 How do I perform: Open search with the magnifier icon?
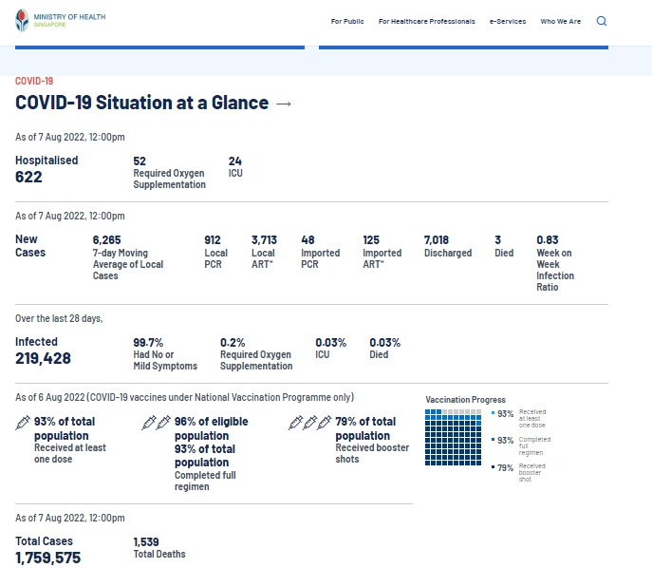[x=602, y=21]
